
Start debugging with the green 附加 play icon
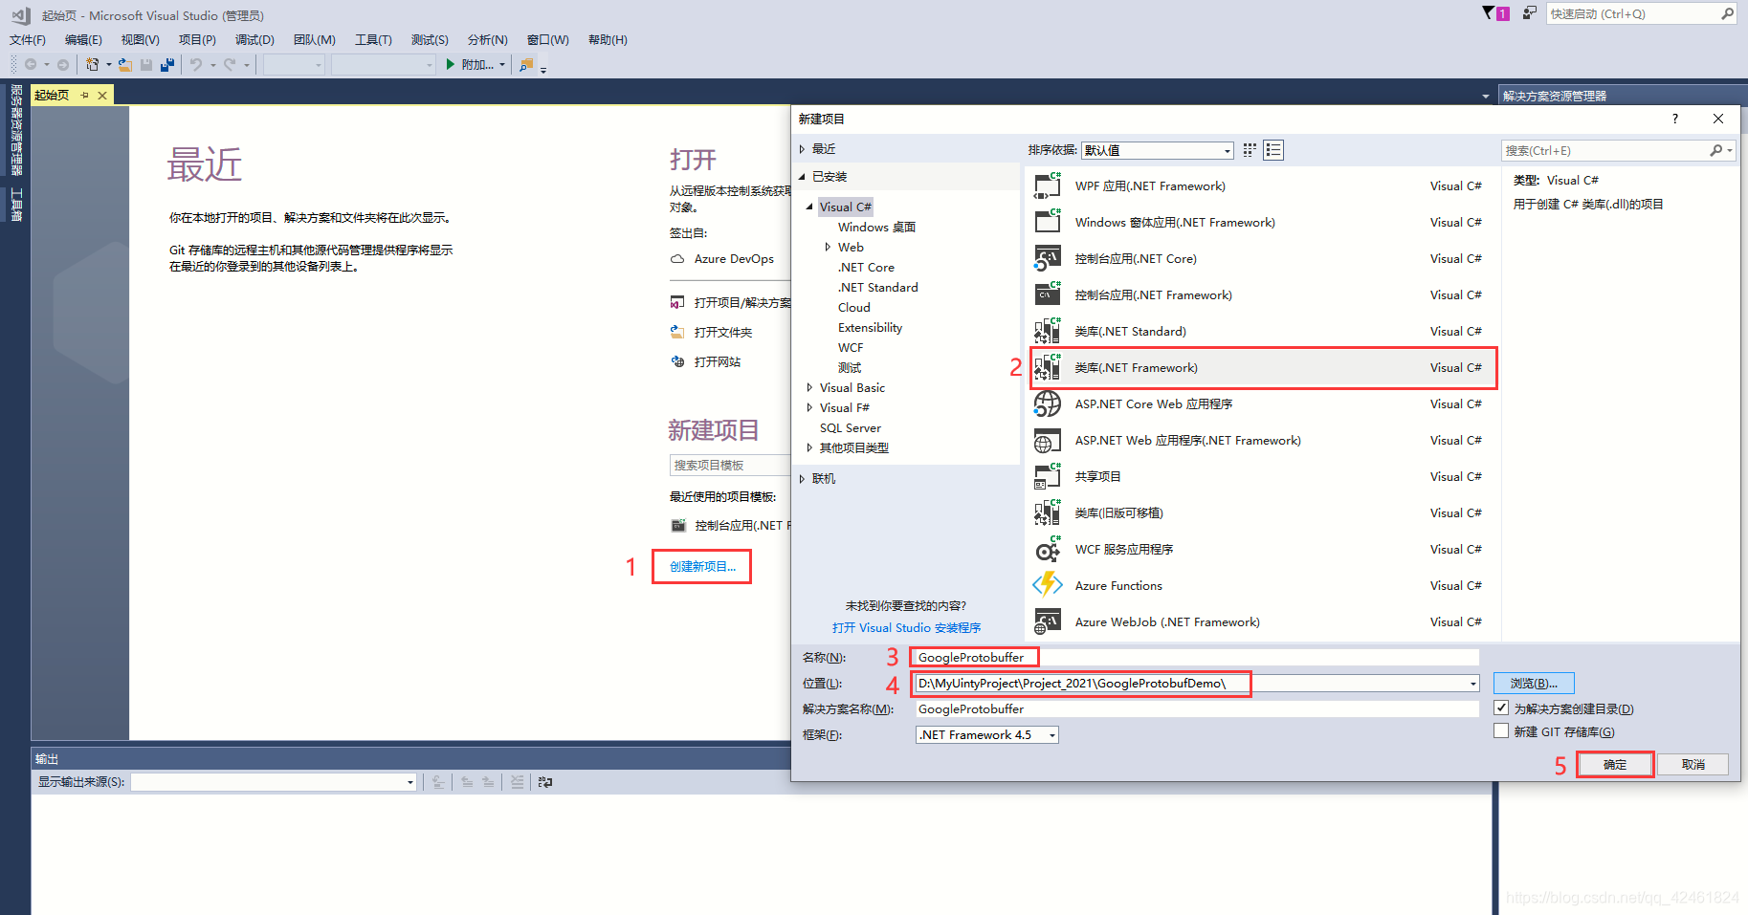tap(450, 64)
